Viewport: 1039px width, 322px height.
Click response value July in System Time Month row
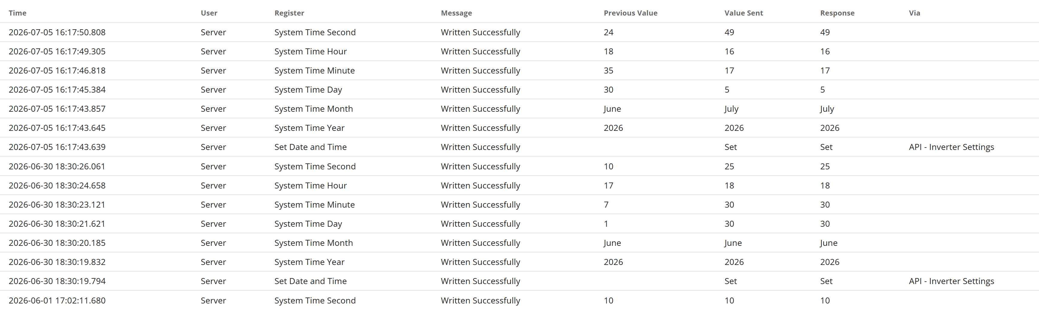click(827, 109)
